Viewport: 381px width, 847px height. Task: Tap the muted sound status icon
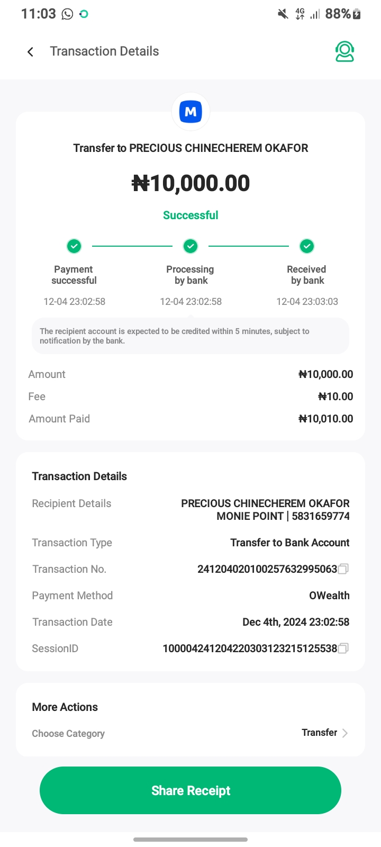(283, 14)
